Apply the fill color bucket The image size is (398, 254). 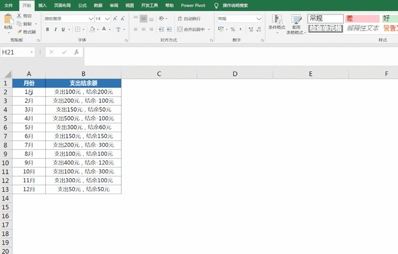click(93, 29)
